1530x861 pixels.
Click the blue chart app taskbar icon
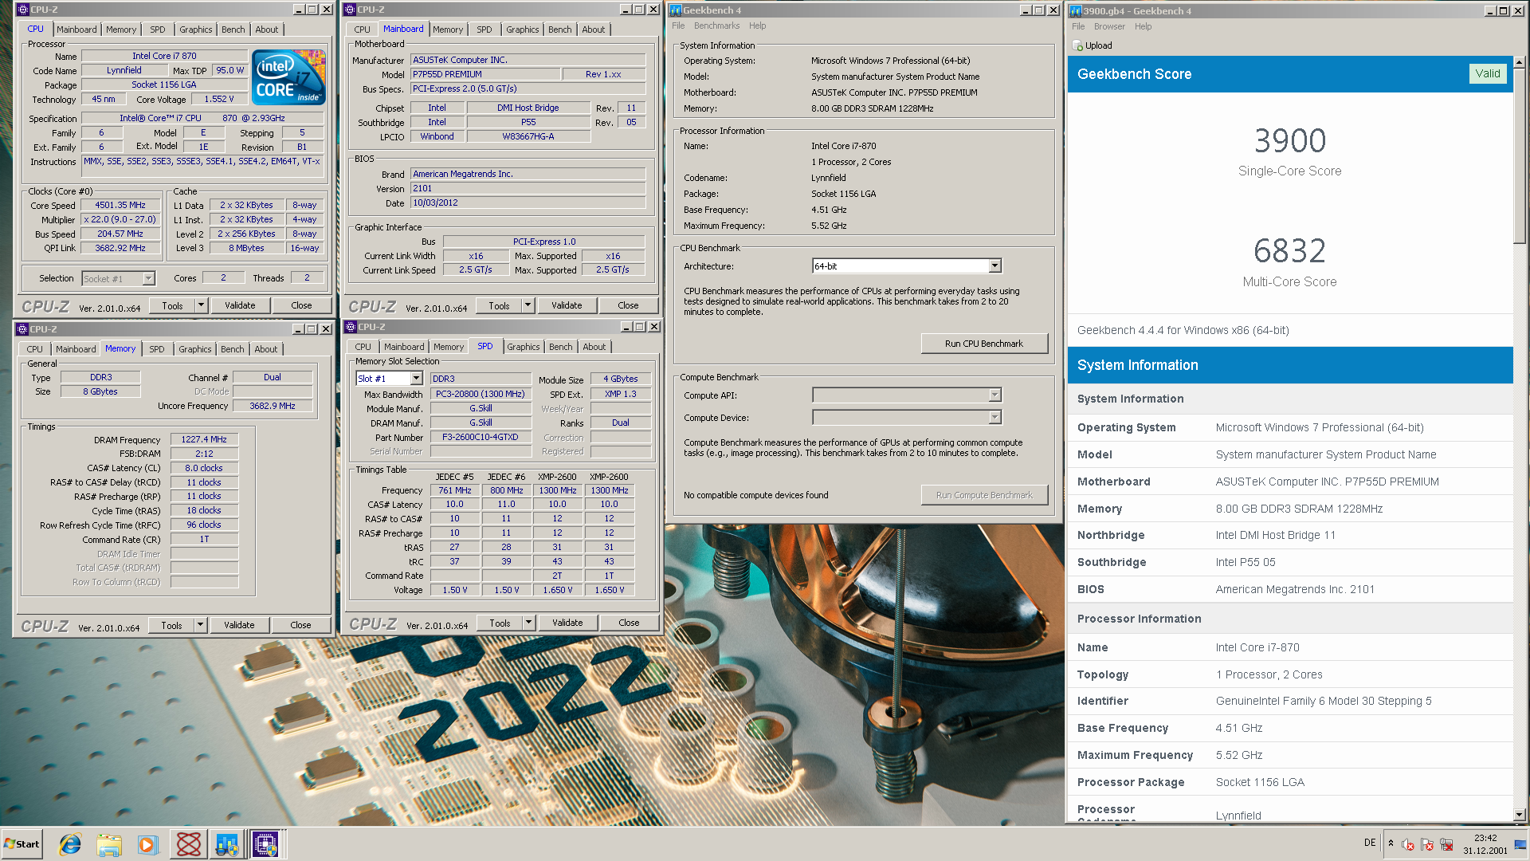(227, 844)
